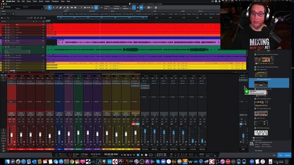This screenshot has width=294, height=165.
Task: Click the Stop transport button
Action: coord(138,155)
